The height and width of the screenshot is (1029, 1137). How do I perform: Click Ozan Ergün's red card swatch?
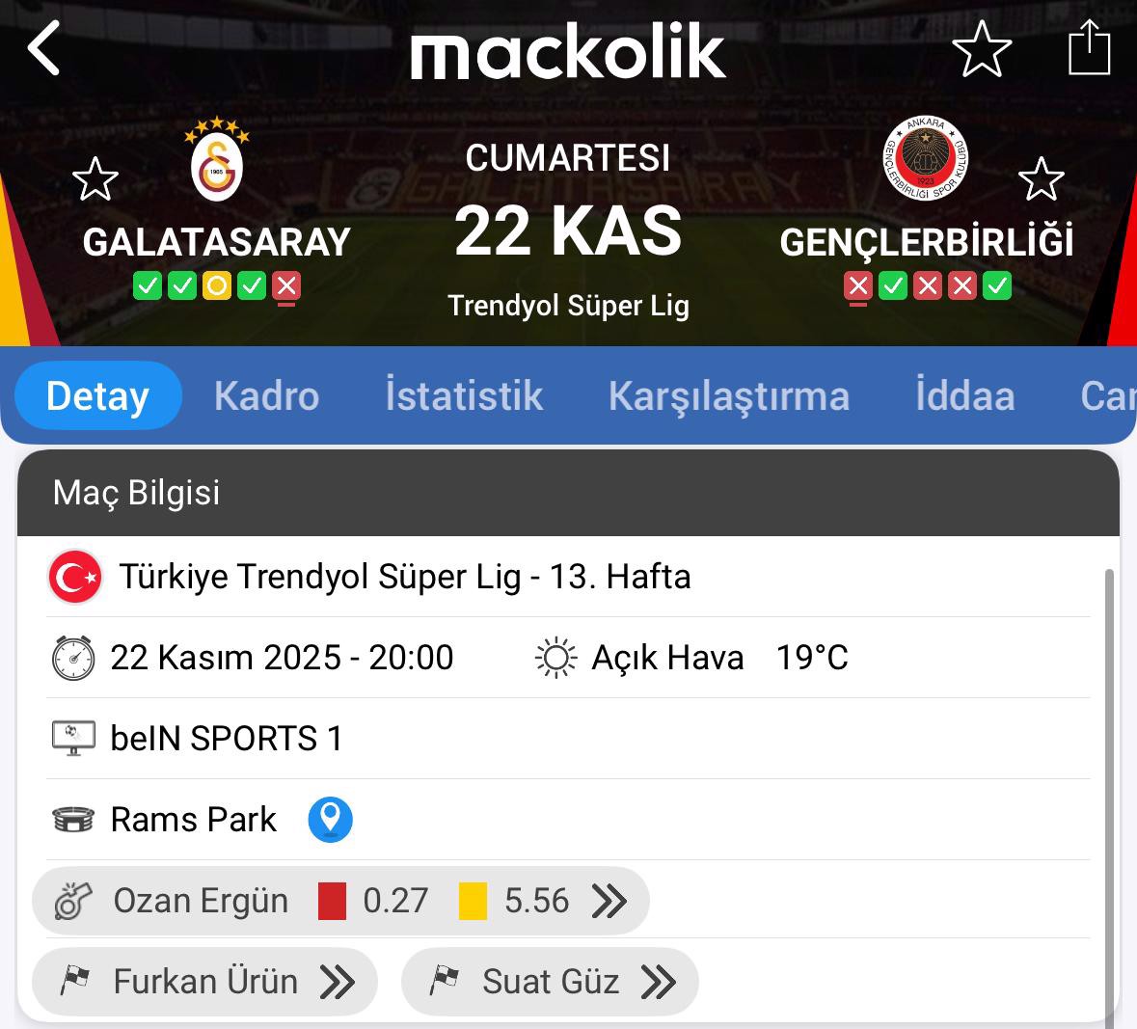tap(332, 901)
